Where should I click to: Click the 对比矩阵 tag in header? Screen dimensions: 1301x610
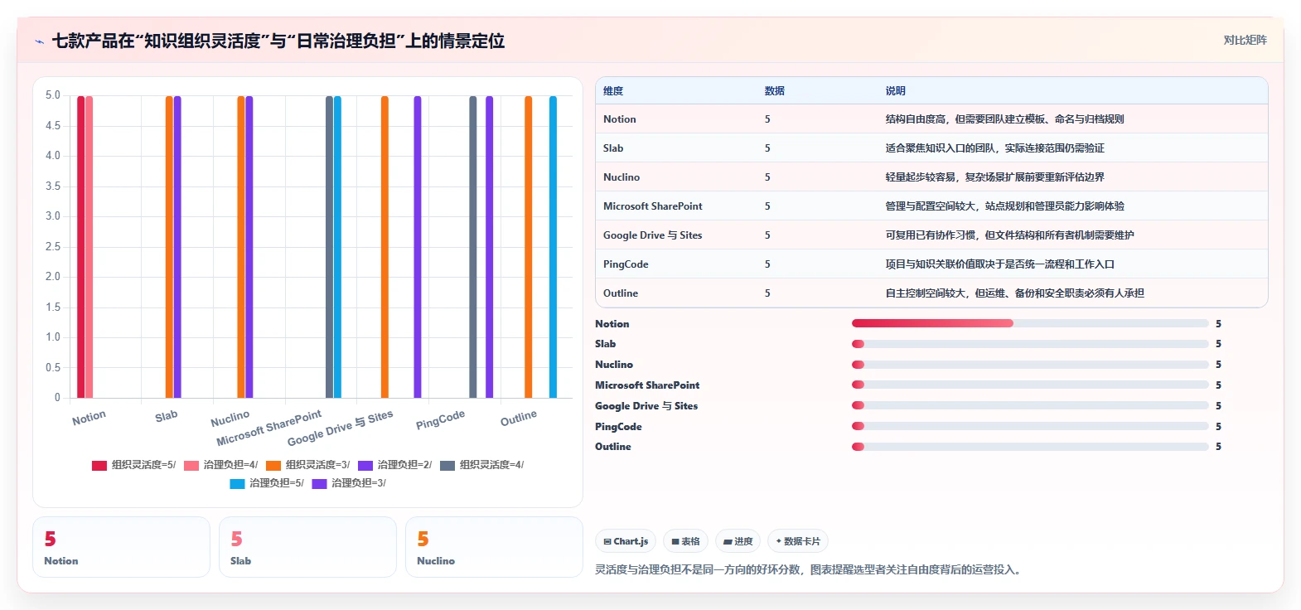point(1245,40)
